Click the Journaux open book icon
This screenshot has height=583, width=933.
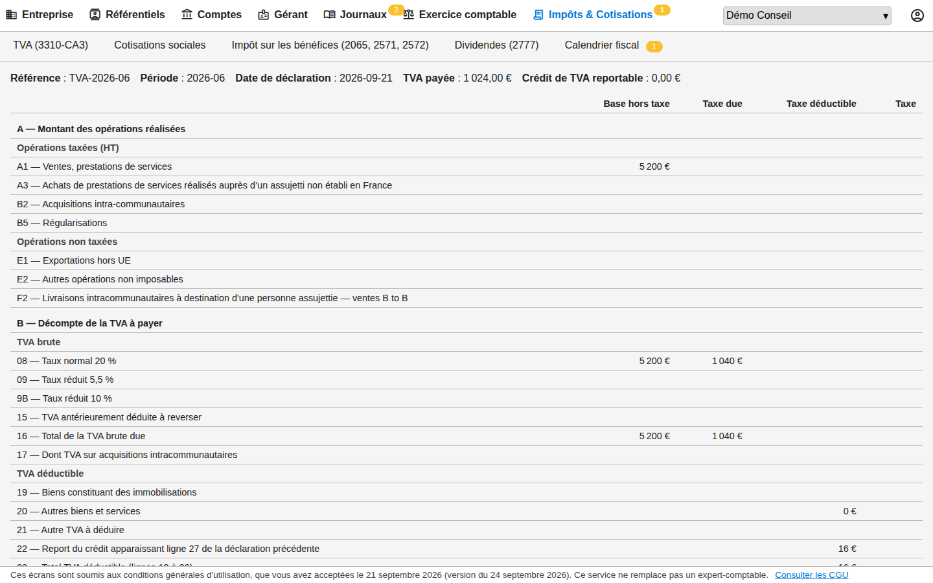(x=330, y=14)
